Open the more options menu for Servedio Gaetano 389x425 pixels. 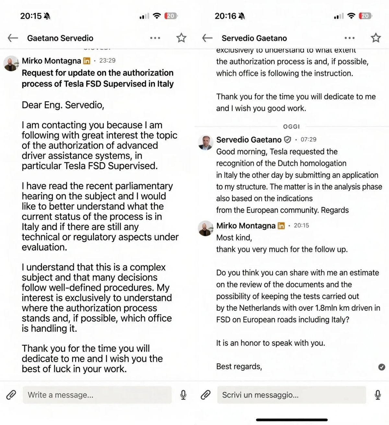point(349,38)
